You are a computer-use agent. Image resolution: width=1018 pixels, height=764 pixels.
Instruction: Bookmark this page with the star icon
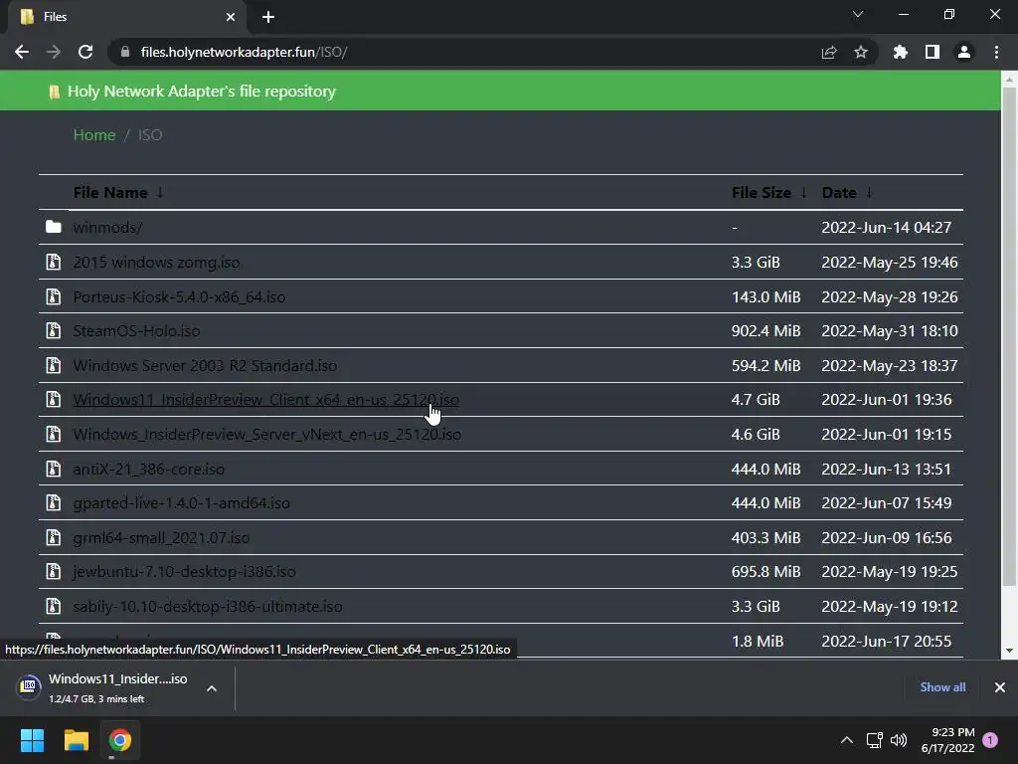click(x=861, y=52)
